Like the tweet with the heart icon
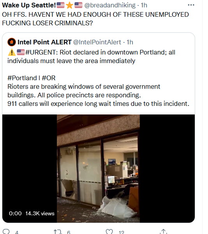The width and height of the screenshot is (208, 234). pyautogui.click(x=109, y=231)
